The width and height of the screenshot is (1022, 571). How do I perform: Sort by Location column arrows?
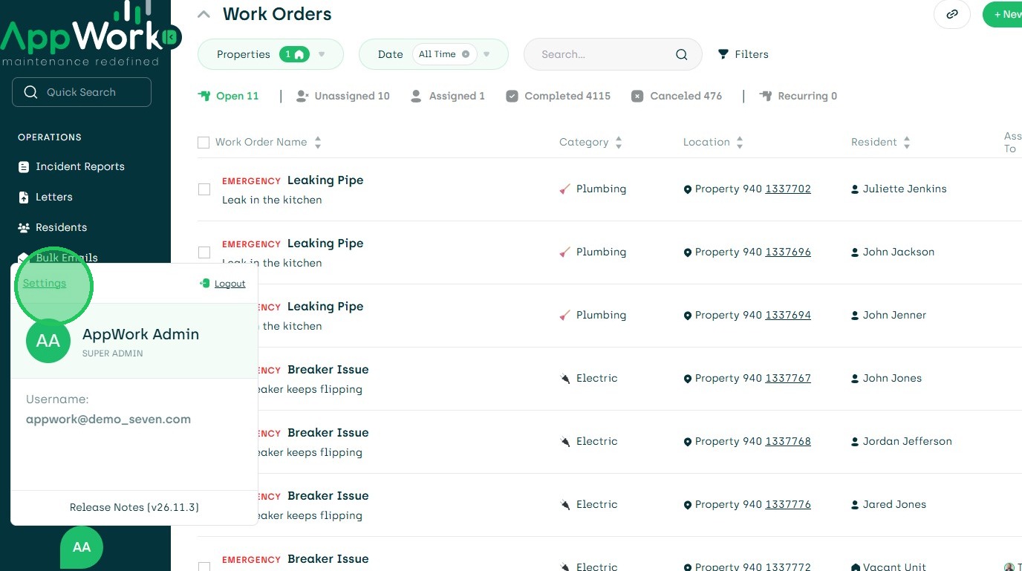740,143
